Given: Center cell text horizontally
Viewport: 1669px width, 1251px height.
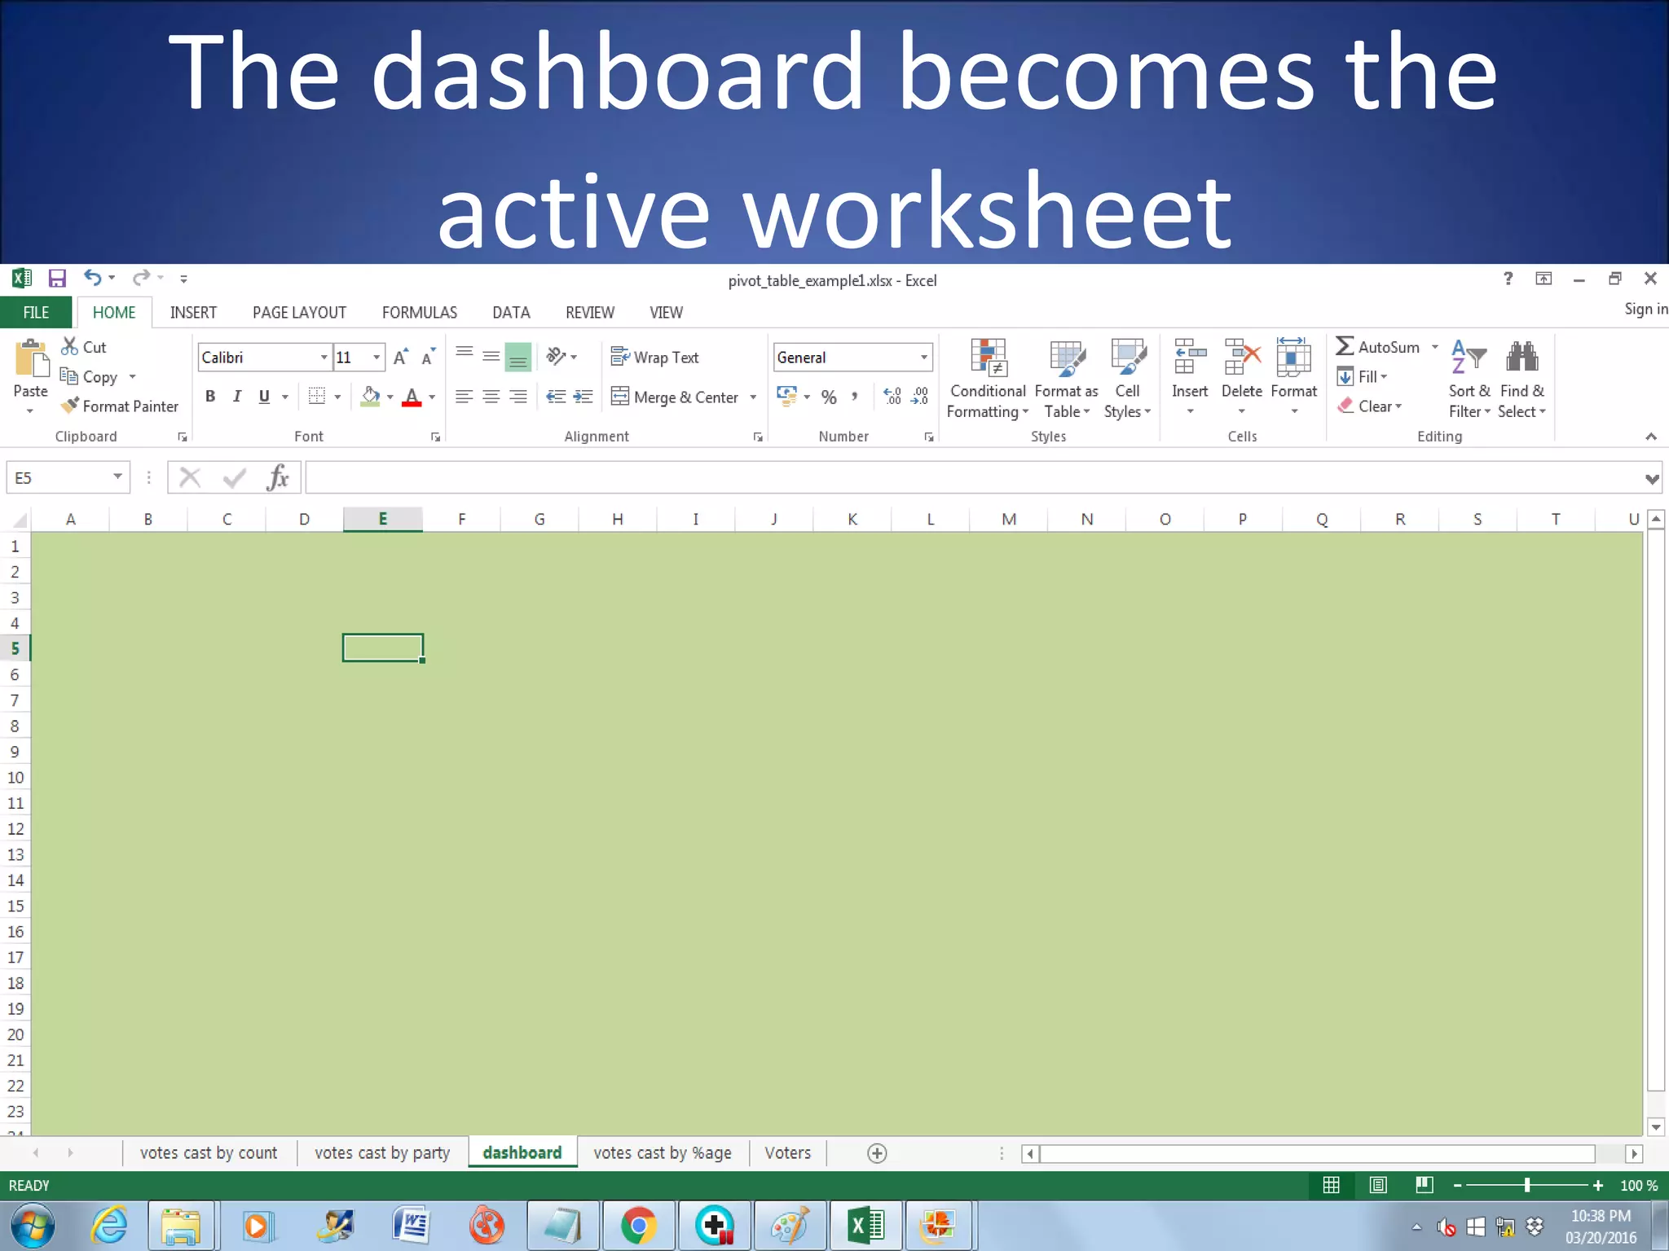Looking at the screenshot, I should [491, 397].
